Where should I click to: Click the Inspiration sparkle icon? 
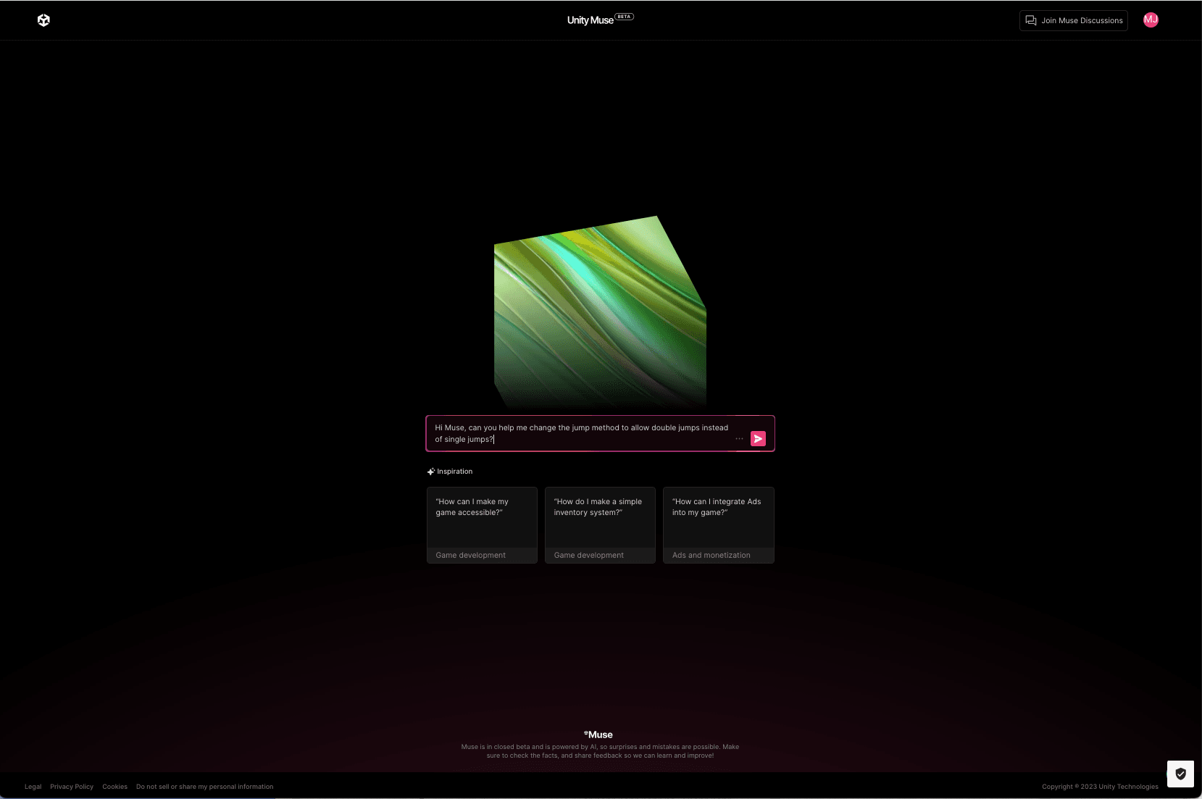click(431, 472)
